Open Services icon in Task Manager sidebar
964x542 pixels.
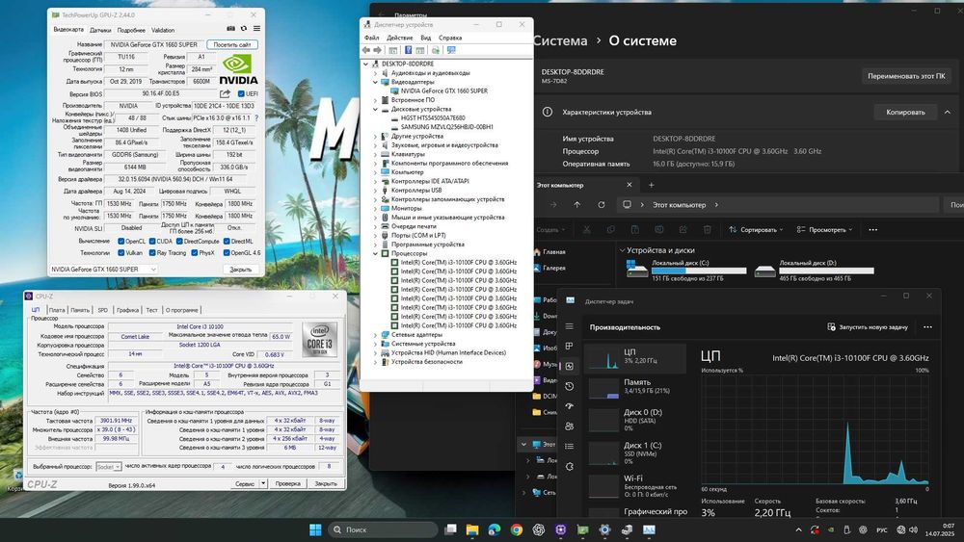tap(570, 467)
